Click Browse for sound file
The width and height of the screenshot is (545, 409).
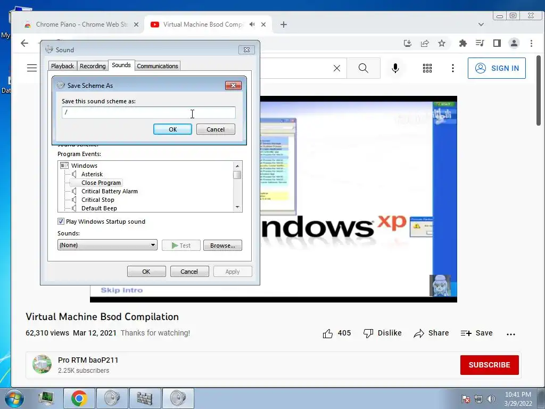[222, 245]
